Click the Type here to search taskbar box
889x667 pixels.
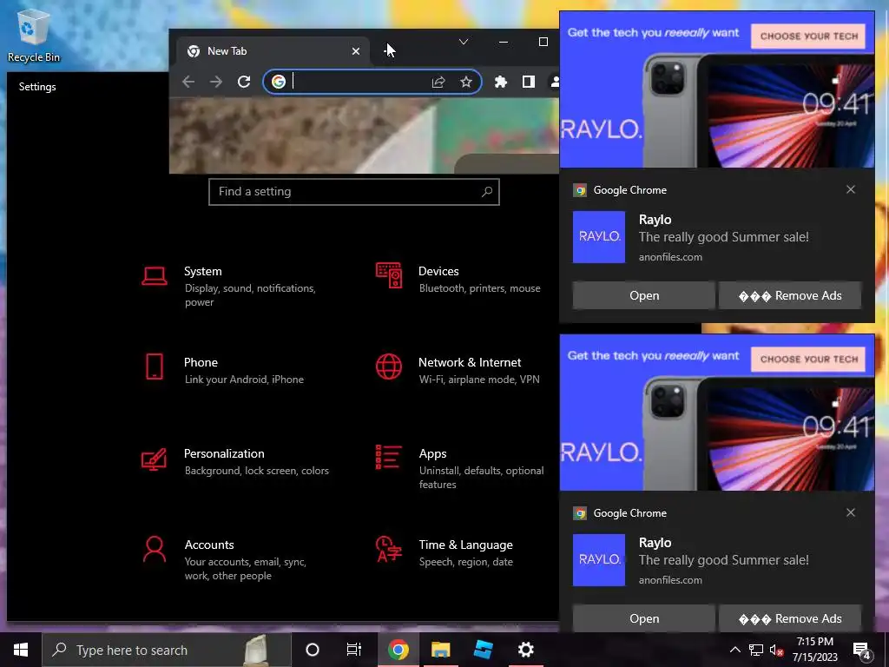[167, 650]
